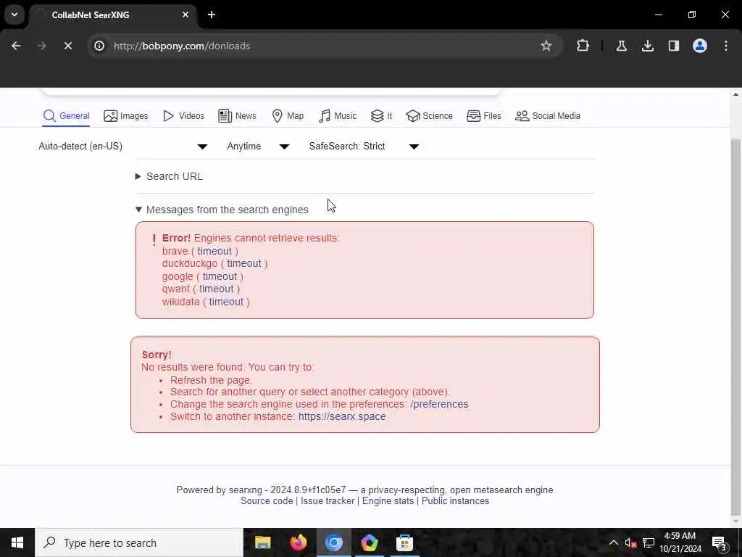Open the notification center icon

pyautogui.click(x=720, y=542)
